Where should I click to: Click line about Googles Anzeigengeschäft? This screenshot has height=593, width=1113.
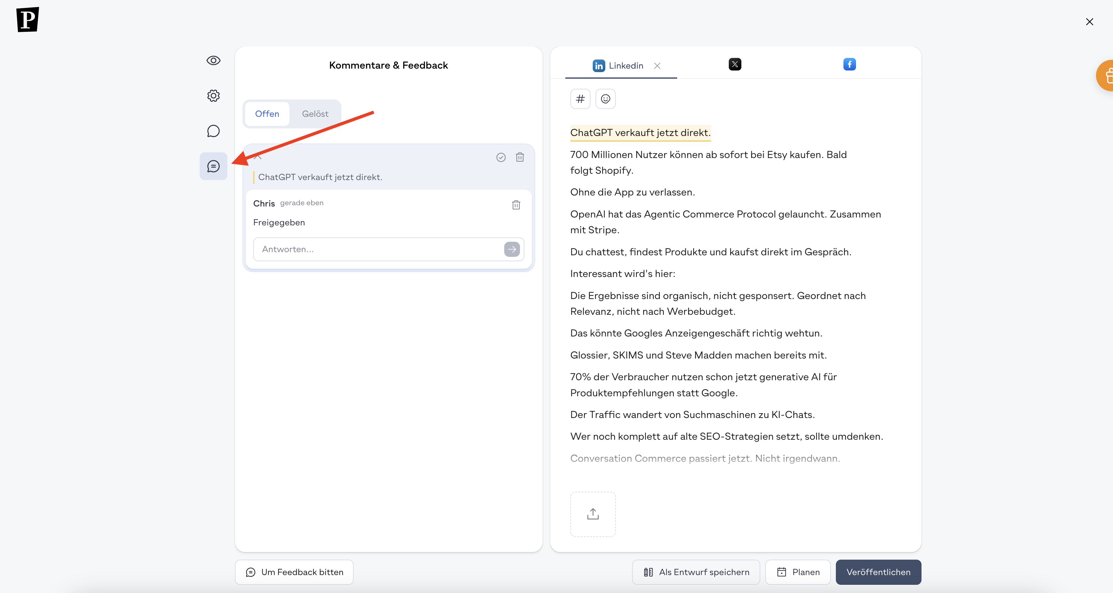[696, 333]
